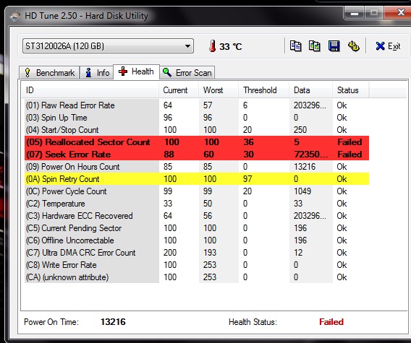411x343 pixels.
Task: Select the Write Error Rate row
Action: coord(197,265)
